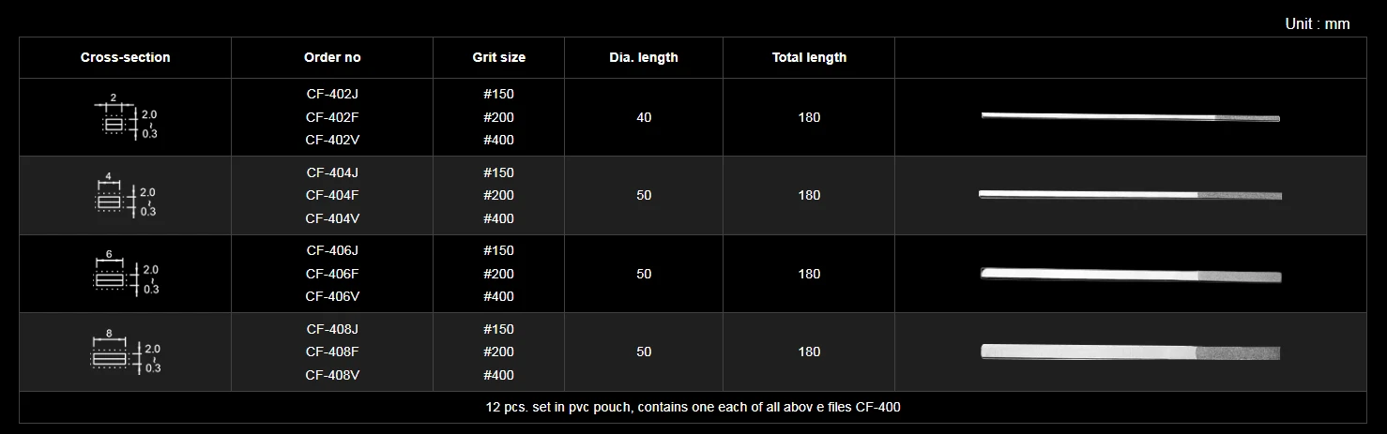The width and height of the screenshot is (1387, 434).
Task: Click the Total length column header
Action: pos(809,57)
